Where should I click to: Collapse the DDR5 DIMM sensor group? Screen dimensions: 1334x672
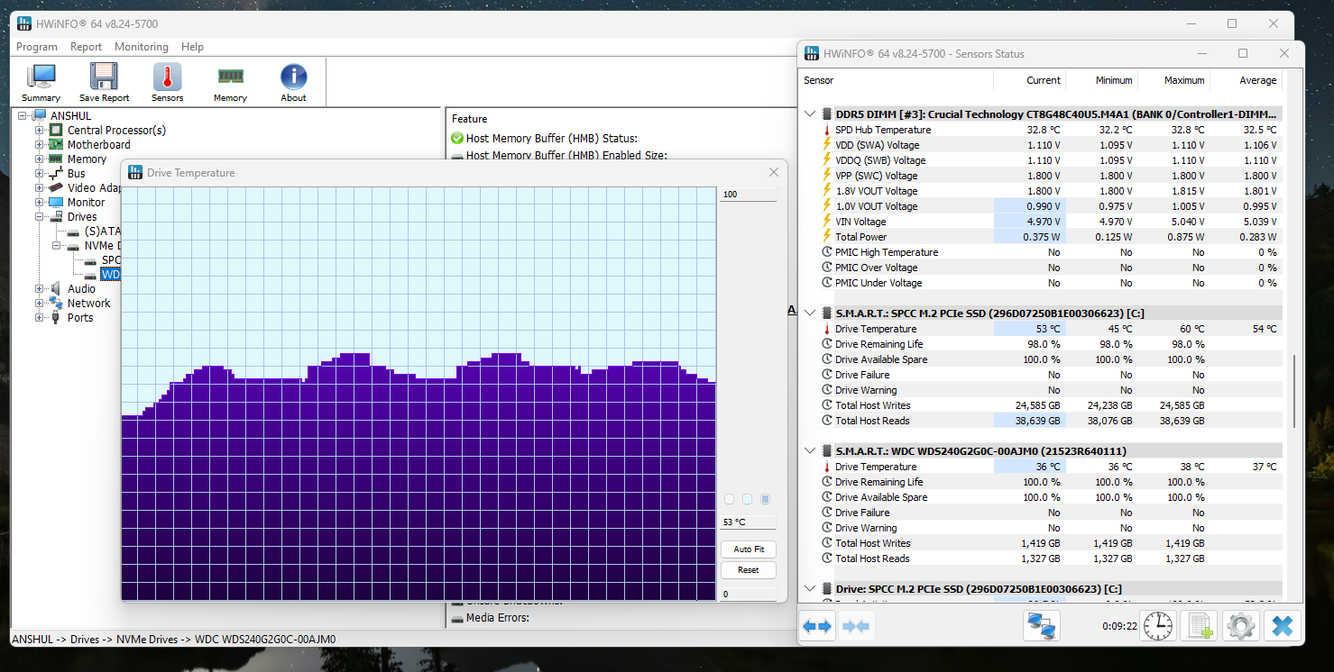point(809,114)
